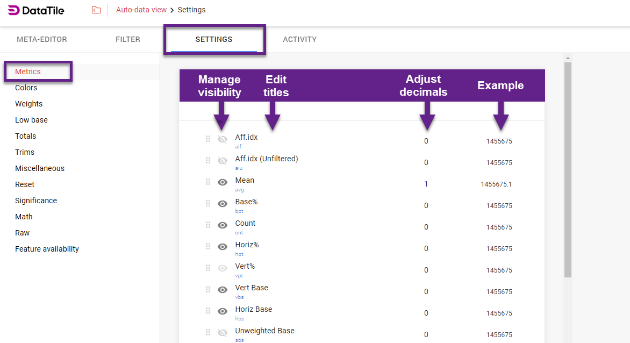Click the drag handle next to Aff.idx
Viewport: 630px width, 343px height.
coord(208,138)
